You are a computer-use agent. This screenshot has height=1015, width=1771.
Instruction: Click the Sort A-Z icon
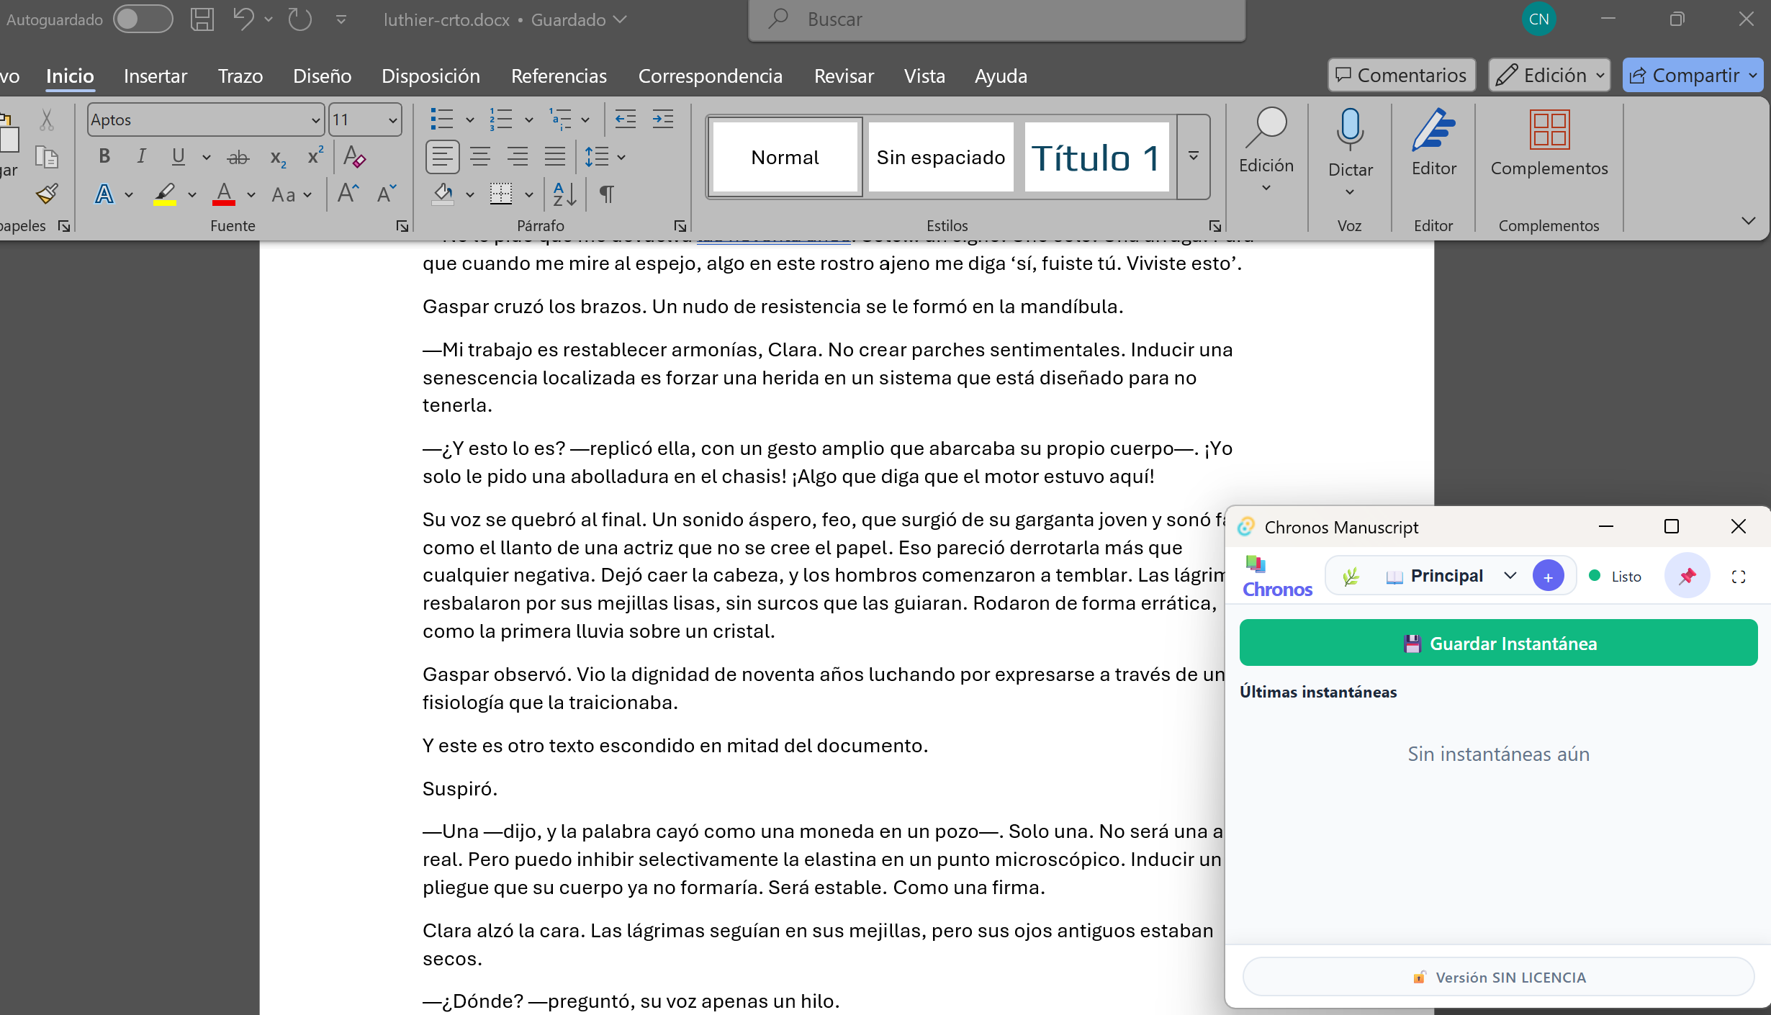coord(564,194)
